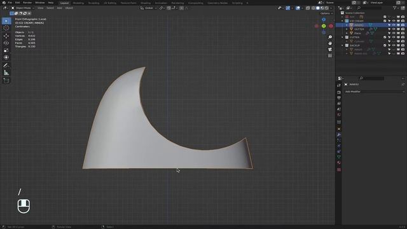This screenshot has height=229, width=407.
Task: Click the viewport zoom magnifier icon
Action: (330, 38)
